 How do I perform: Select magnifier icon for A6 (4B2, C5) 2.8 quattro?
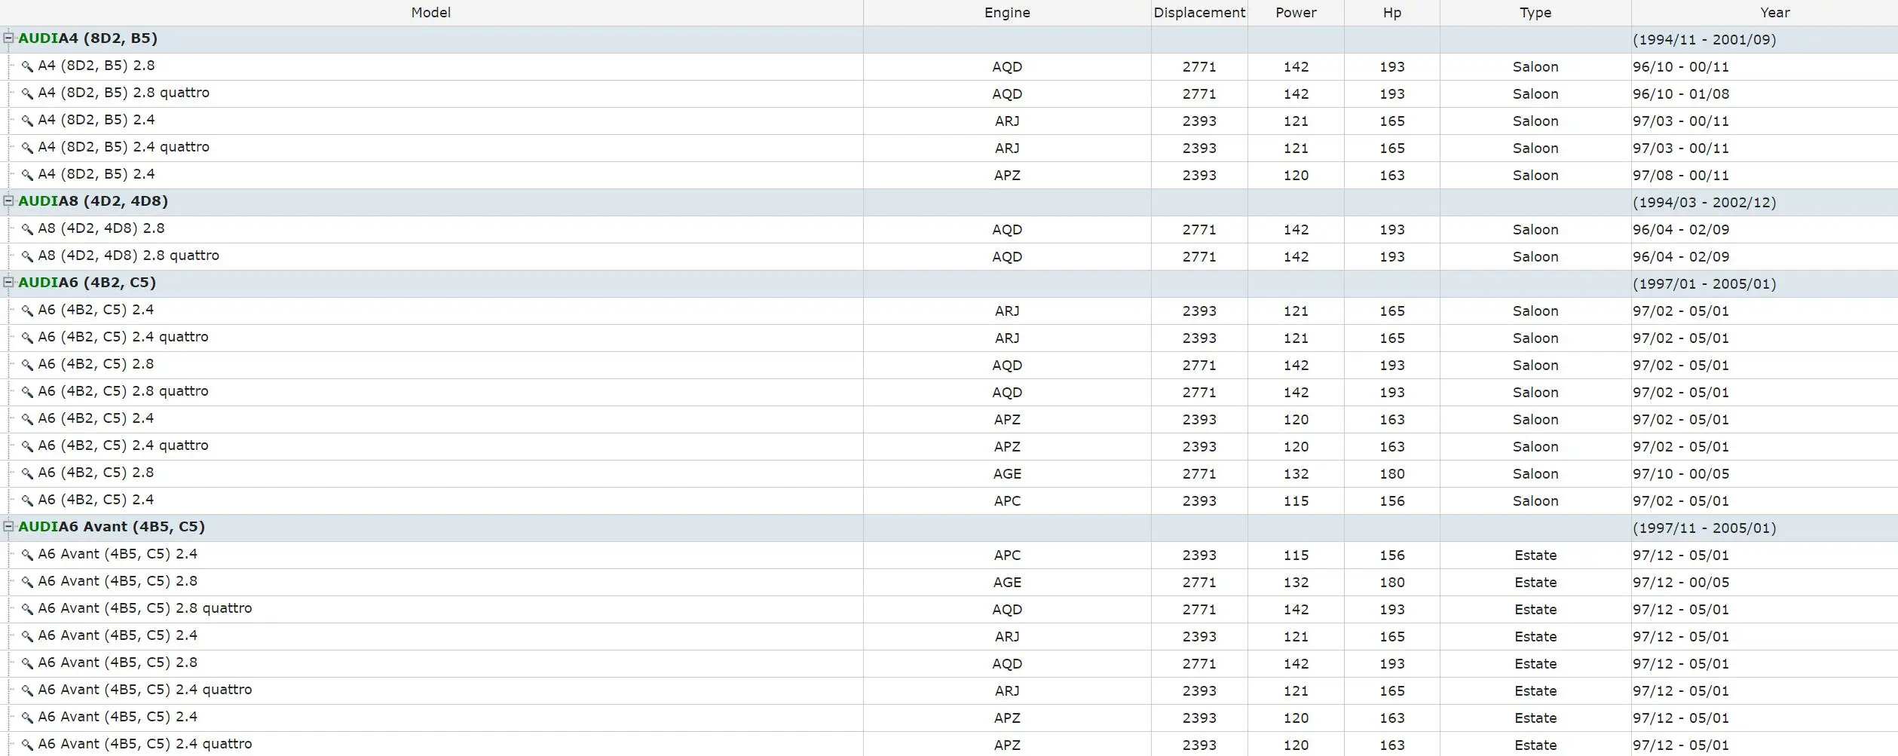(27, 392)
